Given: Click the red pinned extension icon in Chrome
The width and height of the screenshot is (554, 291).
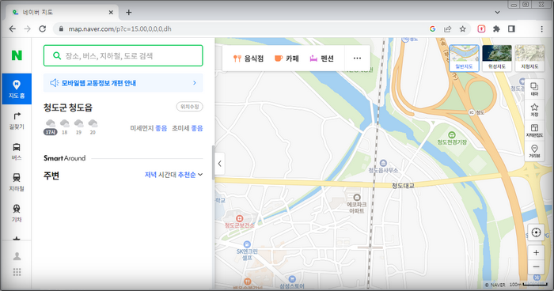Looking at the screenshot, I should (x=481, y=29).
